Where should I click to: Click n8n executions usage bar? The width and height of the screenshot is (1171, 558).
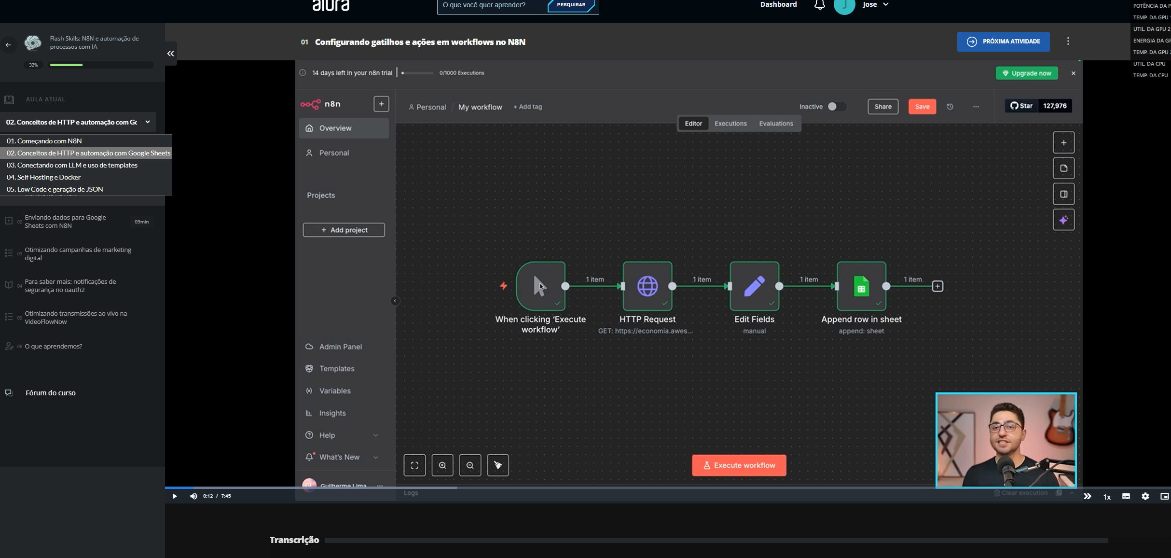coord(417,73)
